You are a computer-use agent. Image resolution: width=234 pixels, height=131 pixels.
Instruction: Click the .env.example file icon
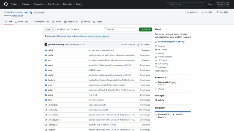coord(46,115)
